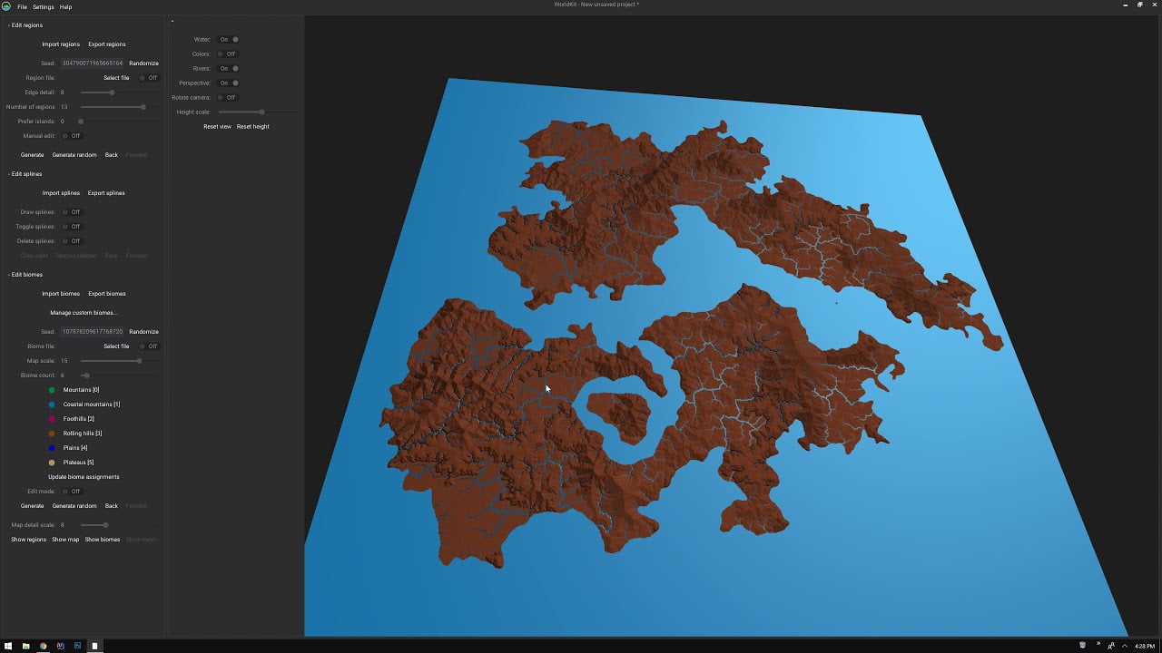This screenshot has width=1162, height=653.
Task: Select the Coastal mountains biome color dot
Action: coord(52,404)
